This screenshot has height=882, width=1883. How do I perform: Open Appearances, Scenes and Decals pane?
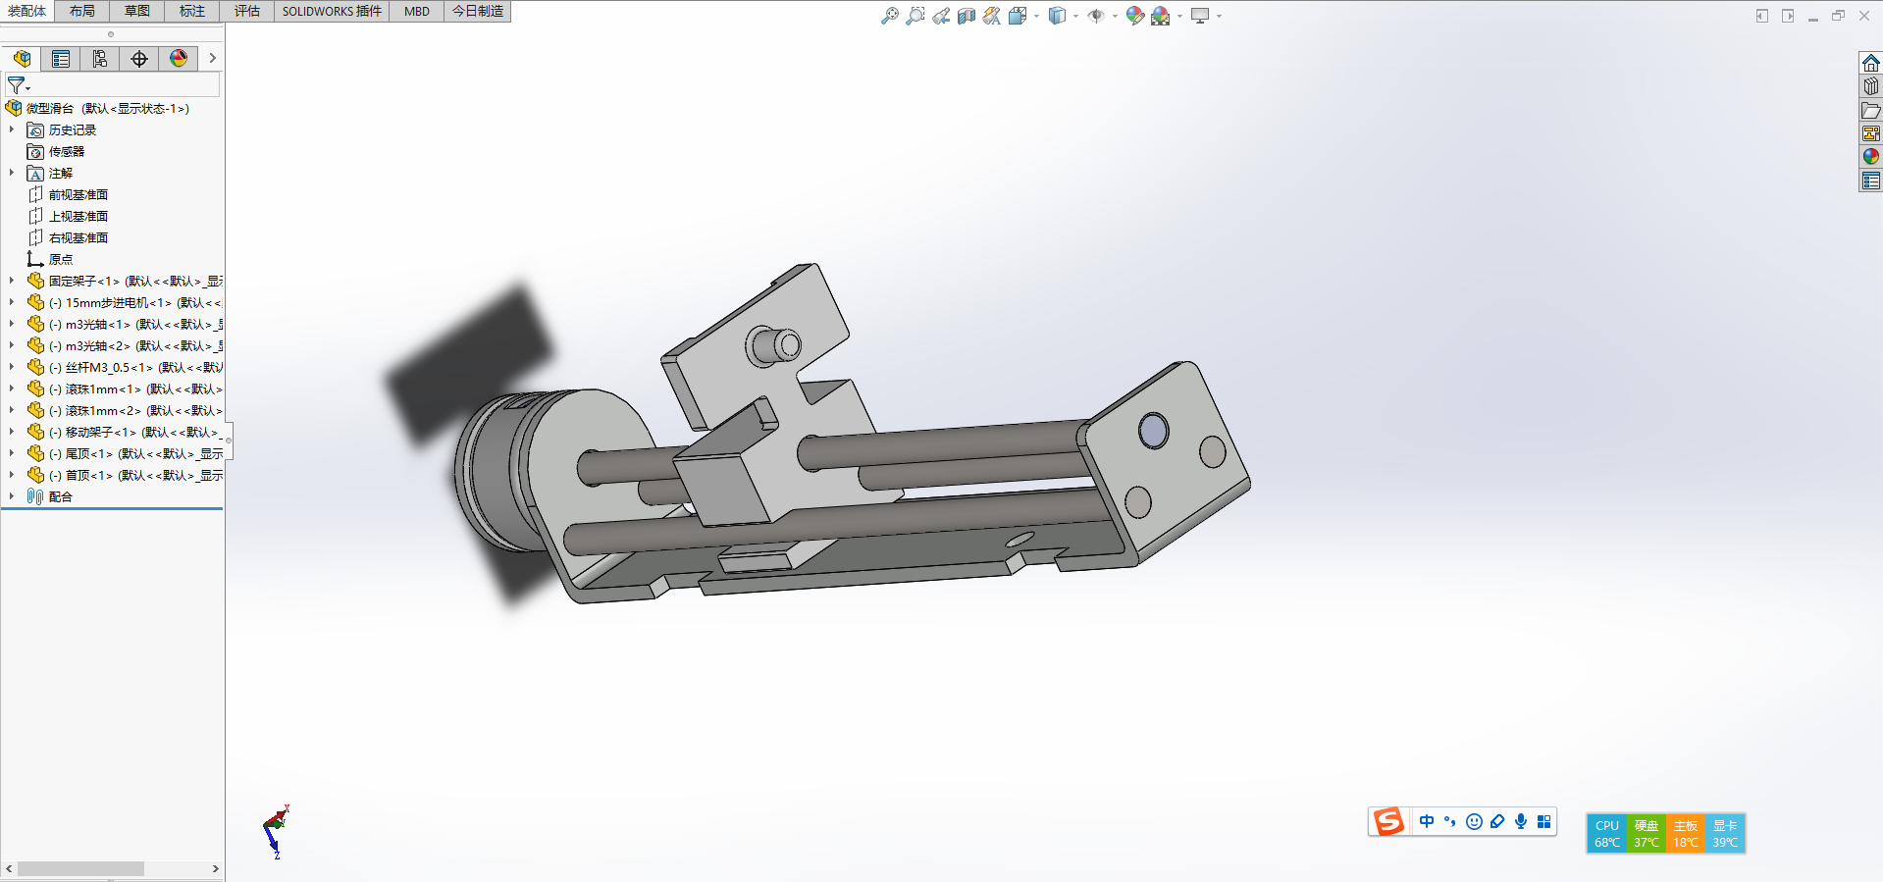pyautogui.click(x=1871, y=157)
